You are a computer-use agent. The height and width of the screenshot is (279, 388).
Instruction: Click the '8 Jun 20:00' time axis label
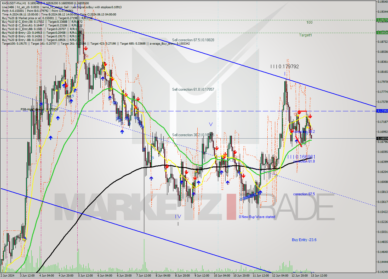182,276
